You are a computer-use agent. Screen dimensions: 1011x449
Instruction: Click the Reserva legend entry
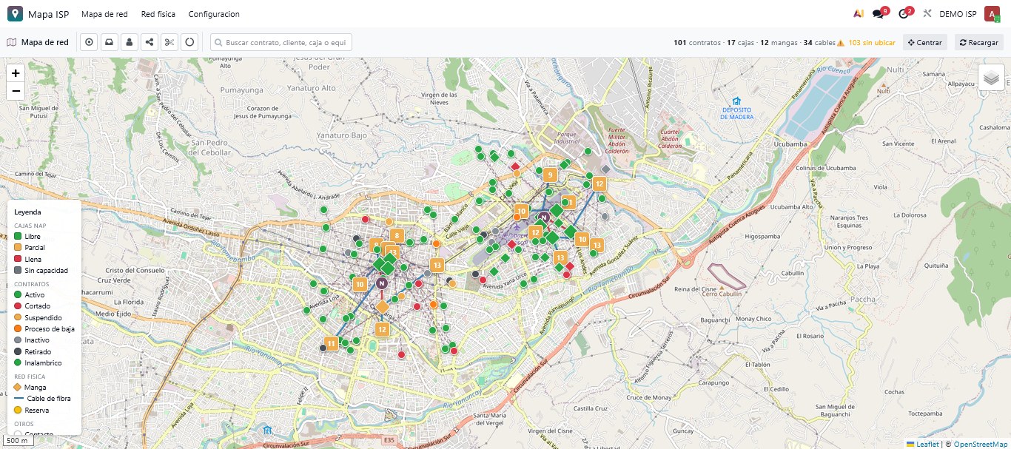click(x=32, y=410)
